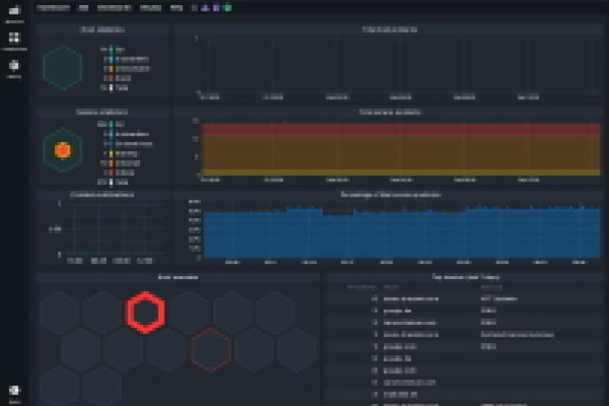Click the third sidebar icon below the grid
The width and height of the screenshot is (609, 406).
(x=14, y=66)
